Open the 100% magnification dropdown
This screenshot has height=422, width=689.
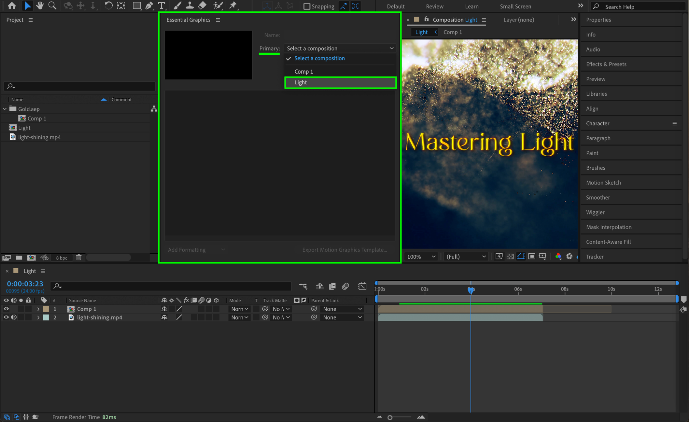click(421, 256)
